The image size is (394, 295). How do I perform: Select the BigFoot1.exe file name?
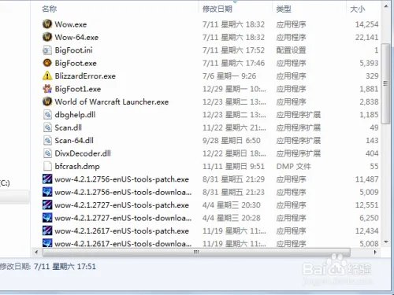(x=78, y=89)
